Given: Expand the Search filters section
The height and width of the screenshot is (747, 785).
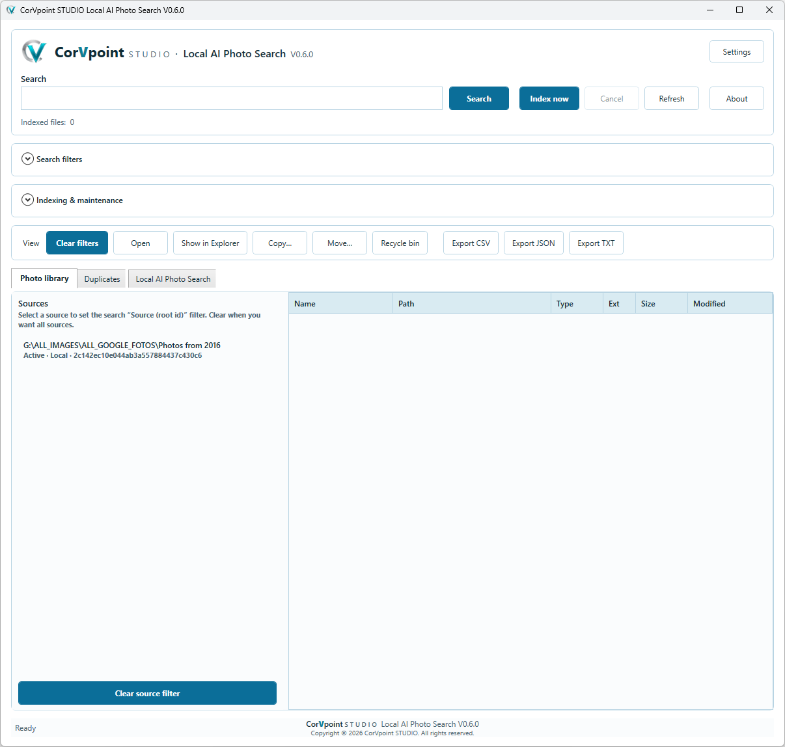Looking at the screenshot, I should tap(27, 159).
